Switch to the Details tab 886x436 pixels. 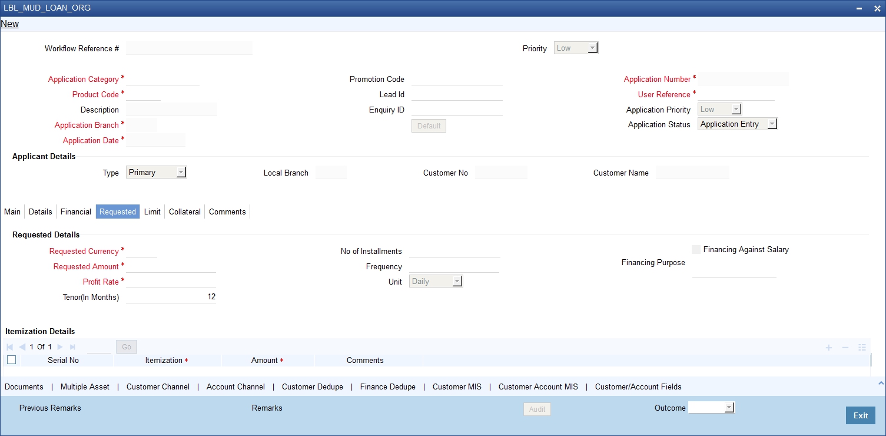click(41, 212)
